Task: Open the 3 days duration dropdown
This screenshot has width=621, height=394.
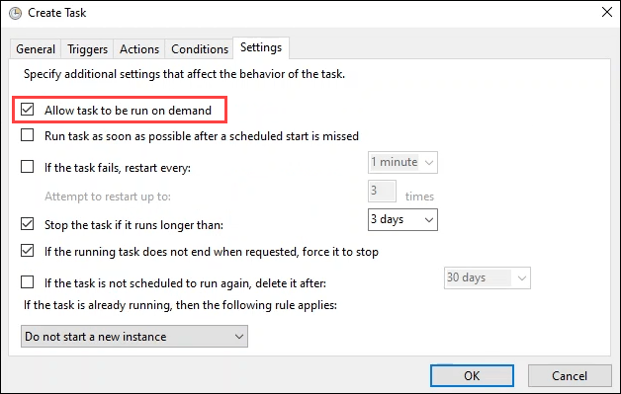Action: 402,219
